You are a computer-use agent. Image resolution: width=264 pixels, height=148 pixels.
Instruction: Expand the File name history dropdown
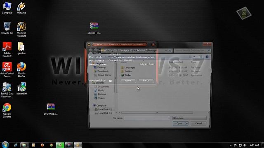pyautogui.click(x=169, y=118)
